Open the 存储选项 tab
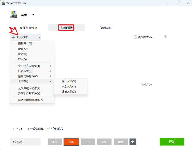The height and width of the screenshot is (150, 192). pyautogui.click(x=105, y=28)
